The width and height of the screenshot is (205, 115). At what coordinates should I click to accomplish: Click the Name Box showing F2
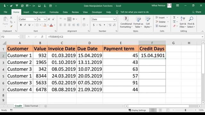(x=10, y=37)
